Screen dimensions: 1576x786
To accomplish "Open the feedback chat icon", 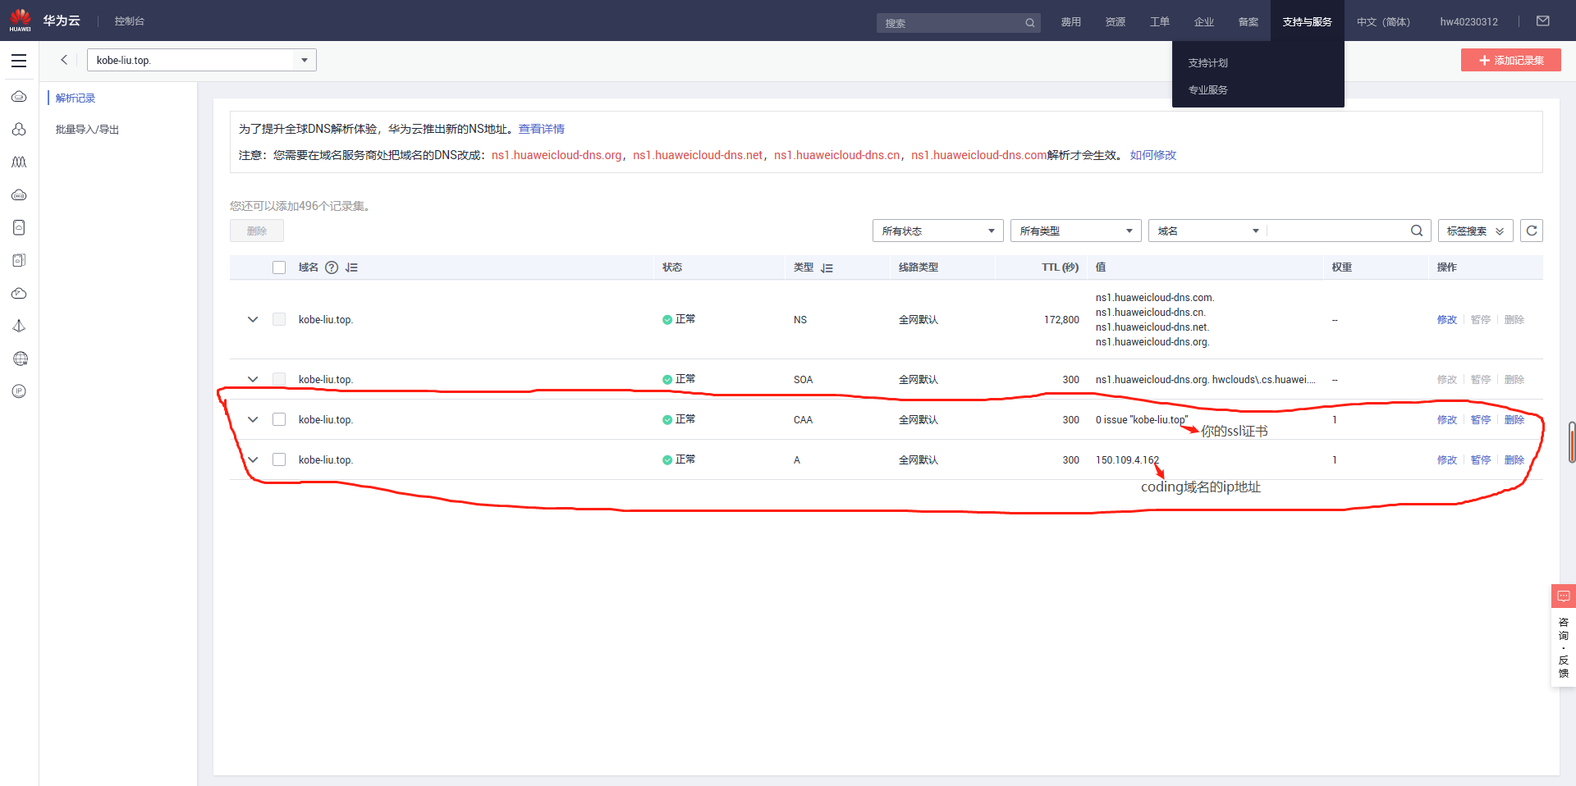I will coord(1563,596).
